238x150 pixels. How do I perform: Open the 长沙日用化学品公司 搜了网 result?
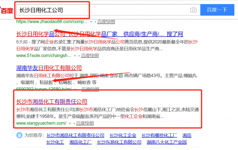(100, 34)
